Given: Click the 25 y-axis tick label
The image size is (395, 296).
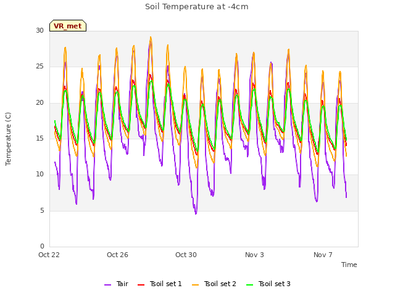Looking at the screenshot, I should (x=39, y=67).
